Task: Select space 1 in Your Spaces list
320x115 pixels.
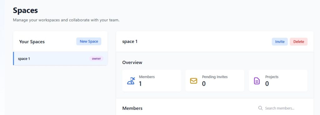Action: pos(60,59)
